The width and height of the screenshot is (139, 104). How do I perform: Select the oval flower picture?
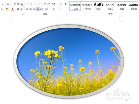[x=69, y=62]
